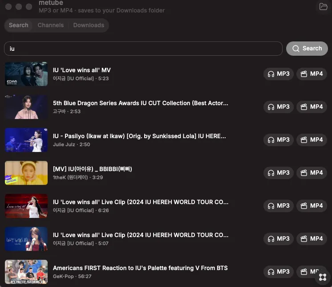This screenshot has width=332, height=287.
Task: Save IU - Pasilyo as MP4
Action: click(x=312, y=140)
